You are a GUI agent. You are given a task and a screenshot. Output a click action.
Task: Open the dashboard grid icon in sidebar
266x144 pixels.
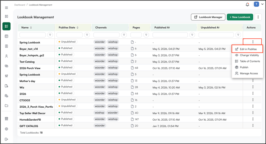click(x=6, y=16)
